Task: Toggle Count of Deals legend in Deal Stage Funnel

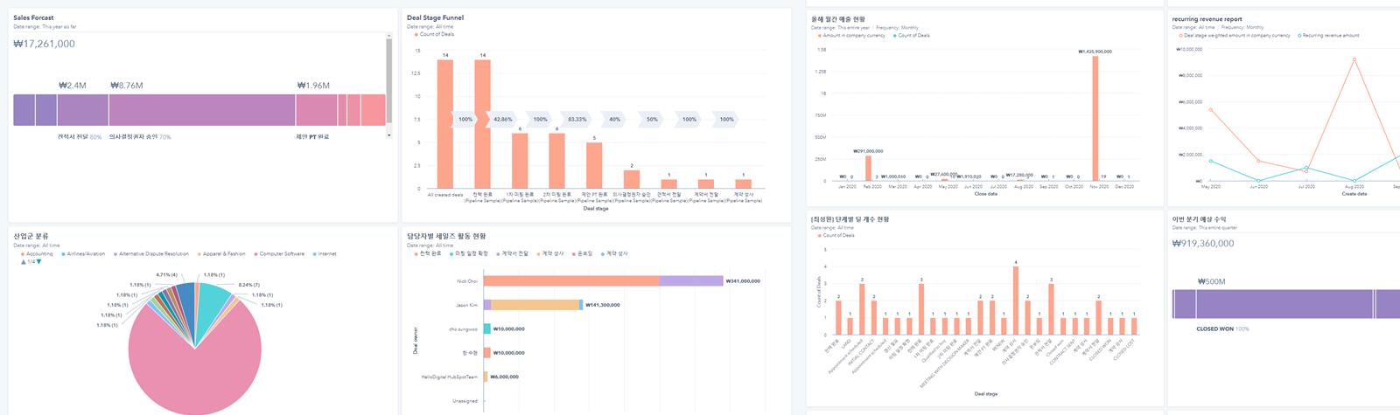Action: pyautogui.click(x=434, y=34)
